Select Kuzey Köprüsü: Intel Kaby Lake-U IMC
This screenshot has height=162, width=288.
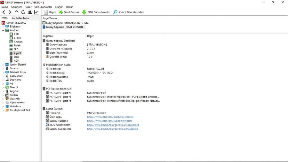66,23
